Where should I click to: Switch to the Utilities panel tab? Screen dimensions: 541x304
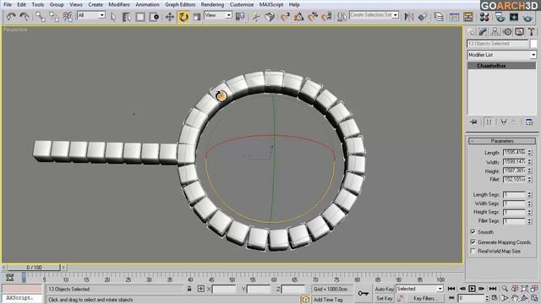pyautogui.click(x=532, y=32)
